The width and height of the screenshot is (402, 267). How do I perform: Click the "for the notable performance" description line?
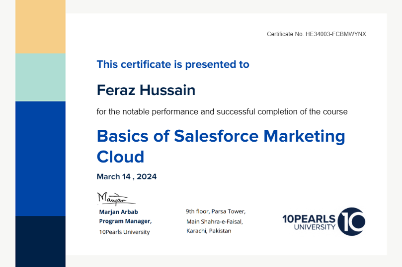(222, 112)
